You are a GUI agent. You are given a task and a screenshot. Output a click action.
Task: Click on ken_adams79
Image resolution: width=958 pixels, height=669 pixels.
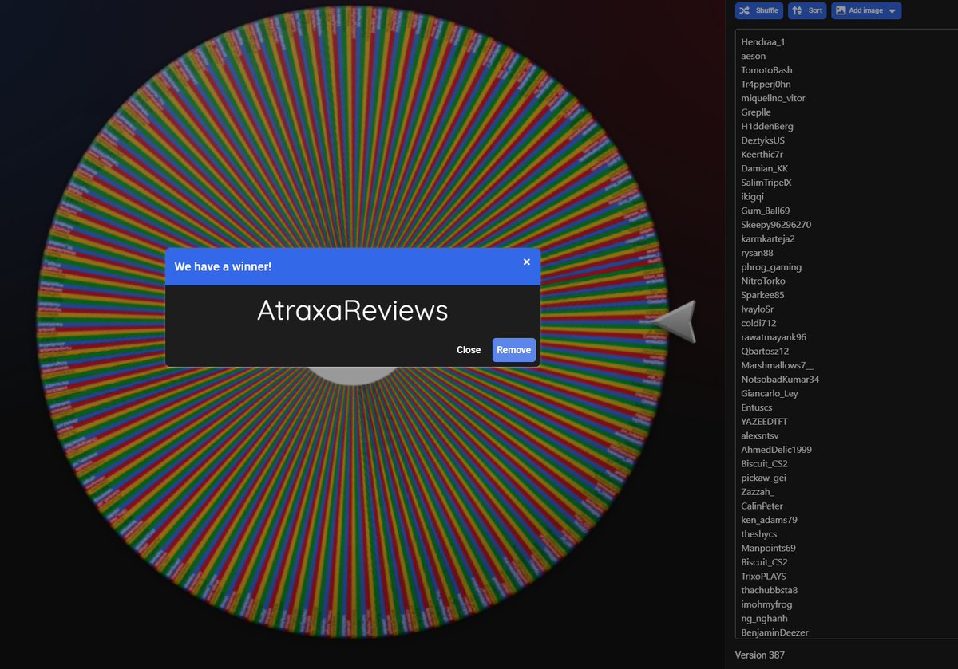coord(769,520)
